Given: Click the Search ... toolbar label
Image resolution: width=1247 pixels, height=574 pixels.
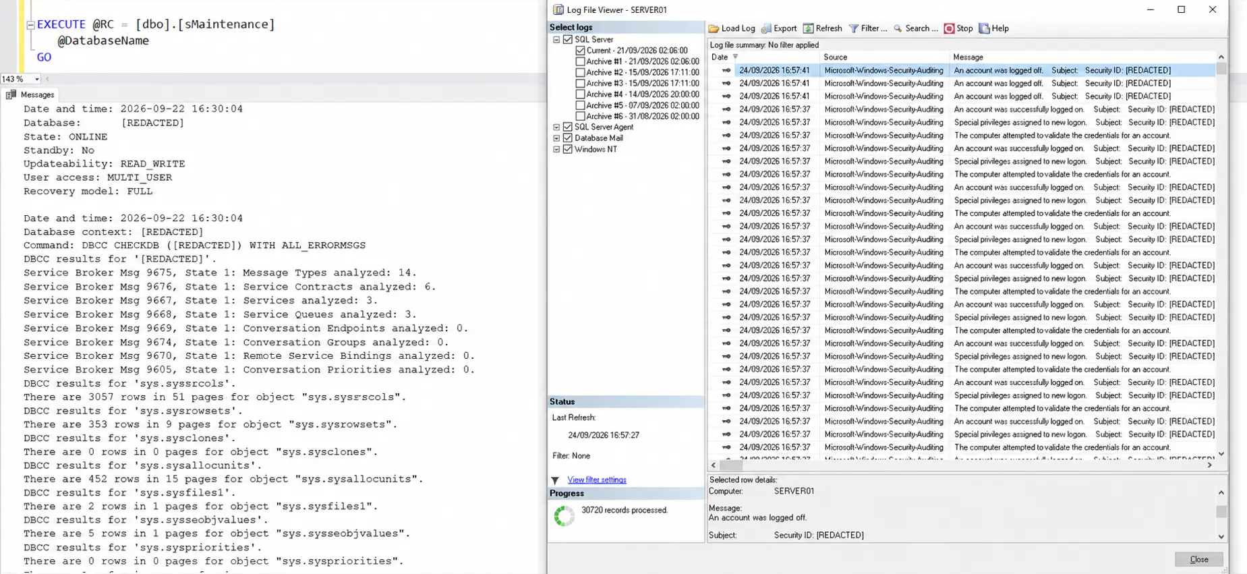Looking at the screenshot, I should click(921, 28).
